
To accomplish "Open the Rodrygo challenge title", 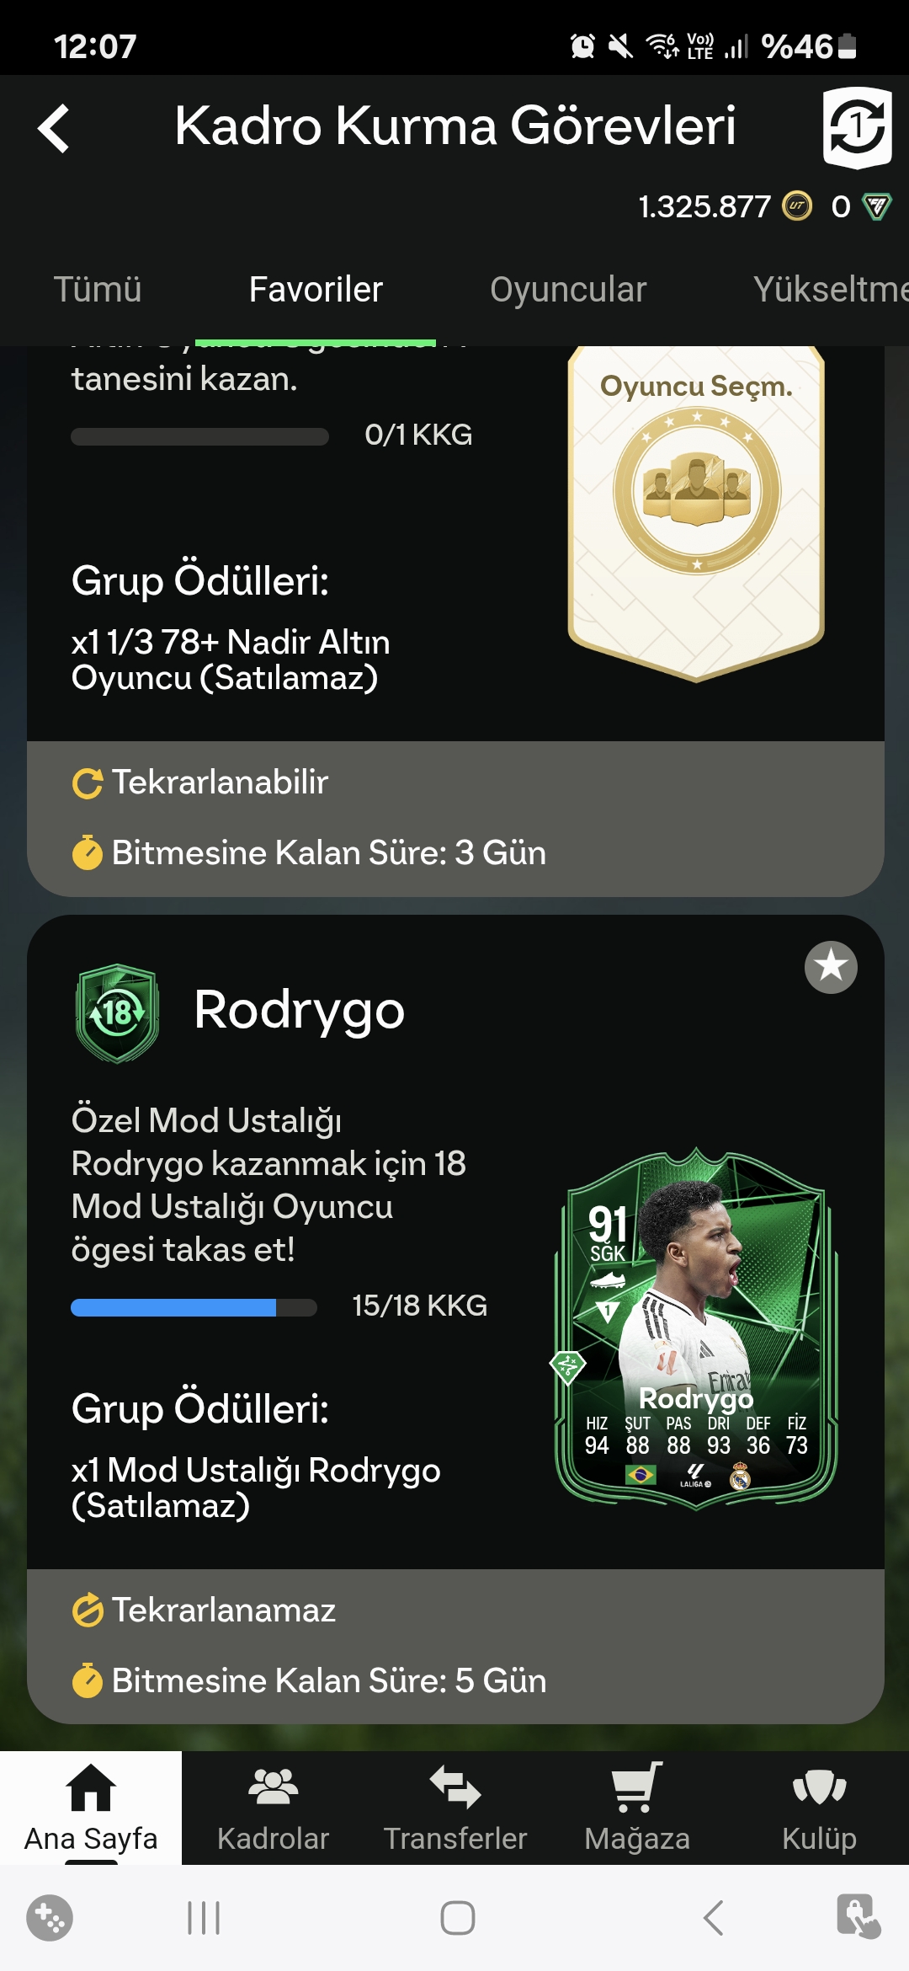I will [x=299, y=1010].
